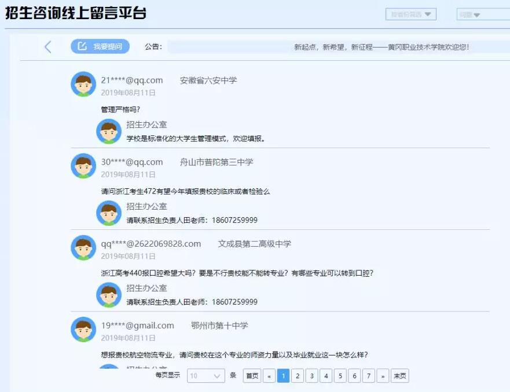The height and width of the screenshot is (392, 510).
Task: Click the 每页显示 label
Action: 167,375
